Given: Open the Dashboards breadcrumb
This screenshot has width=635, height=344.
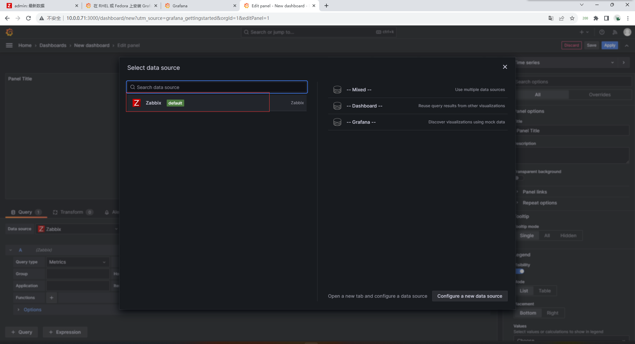Looking at the screenshot, I should pos(53,45).
